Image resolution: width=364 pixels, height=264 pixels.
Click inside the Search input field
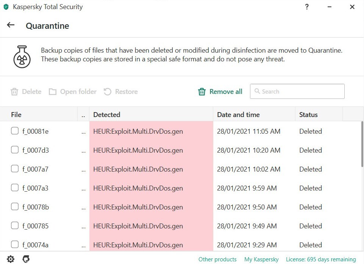coord(297,91)
